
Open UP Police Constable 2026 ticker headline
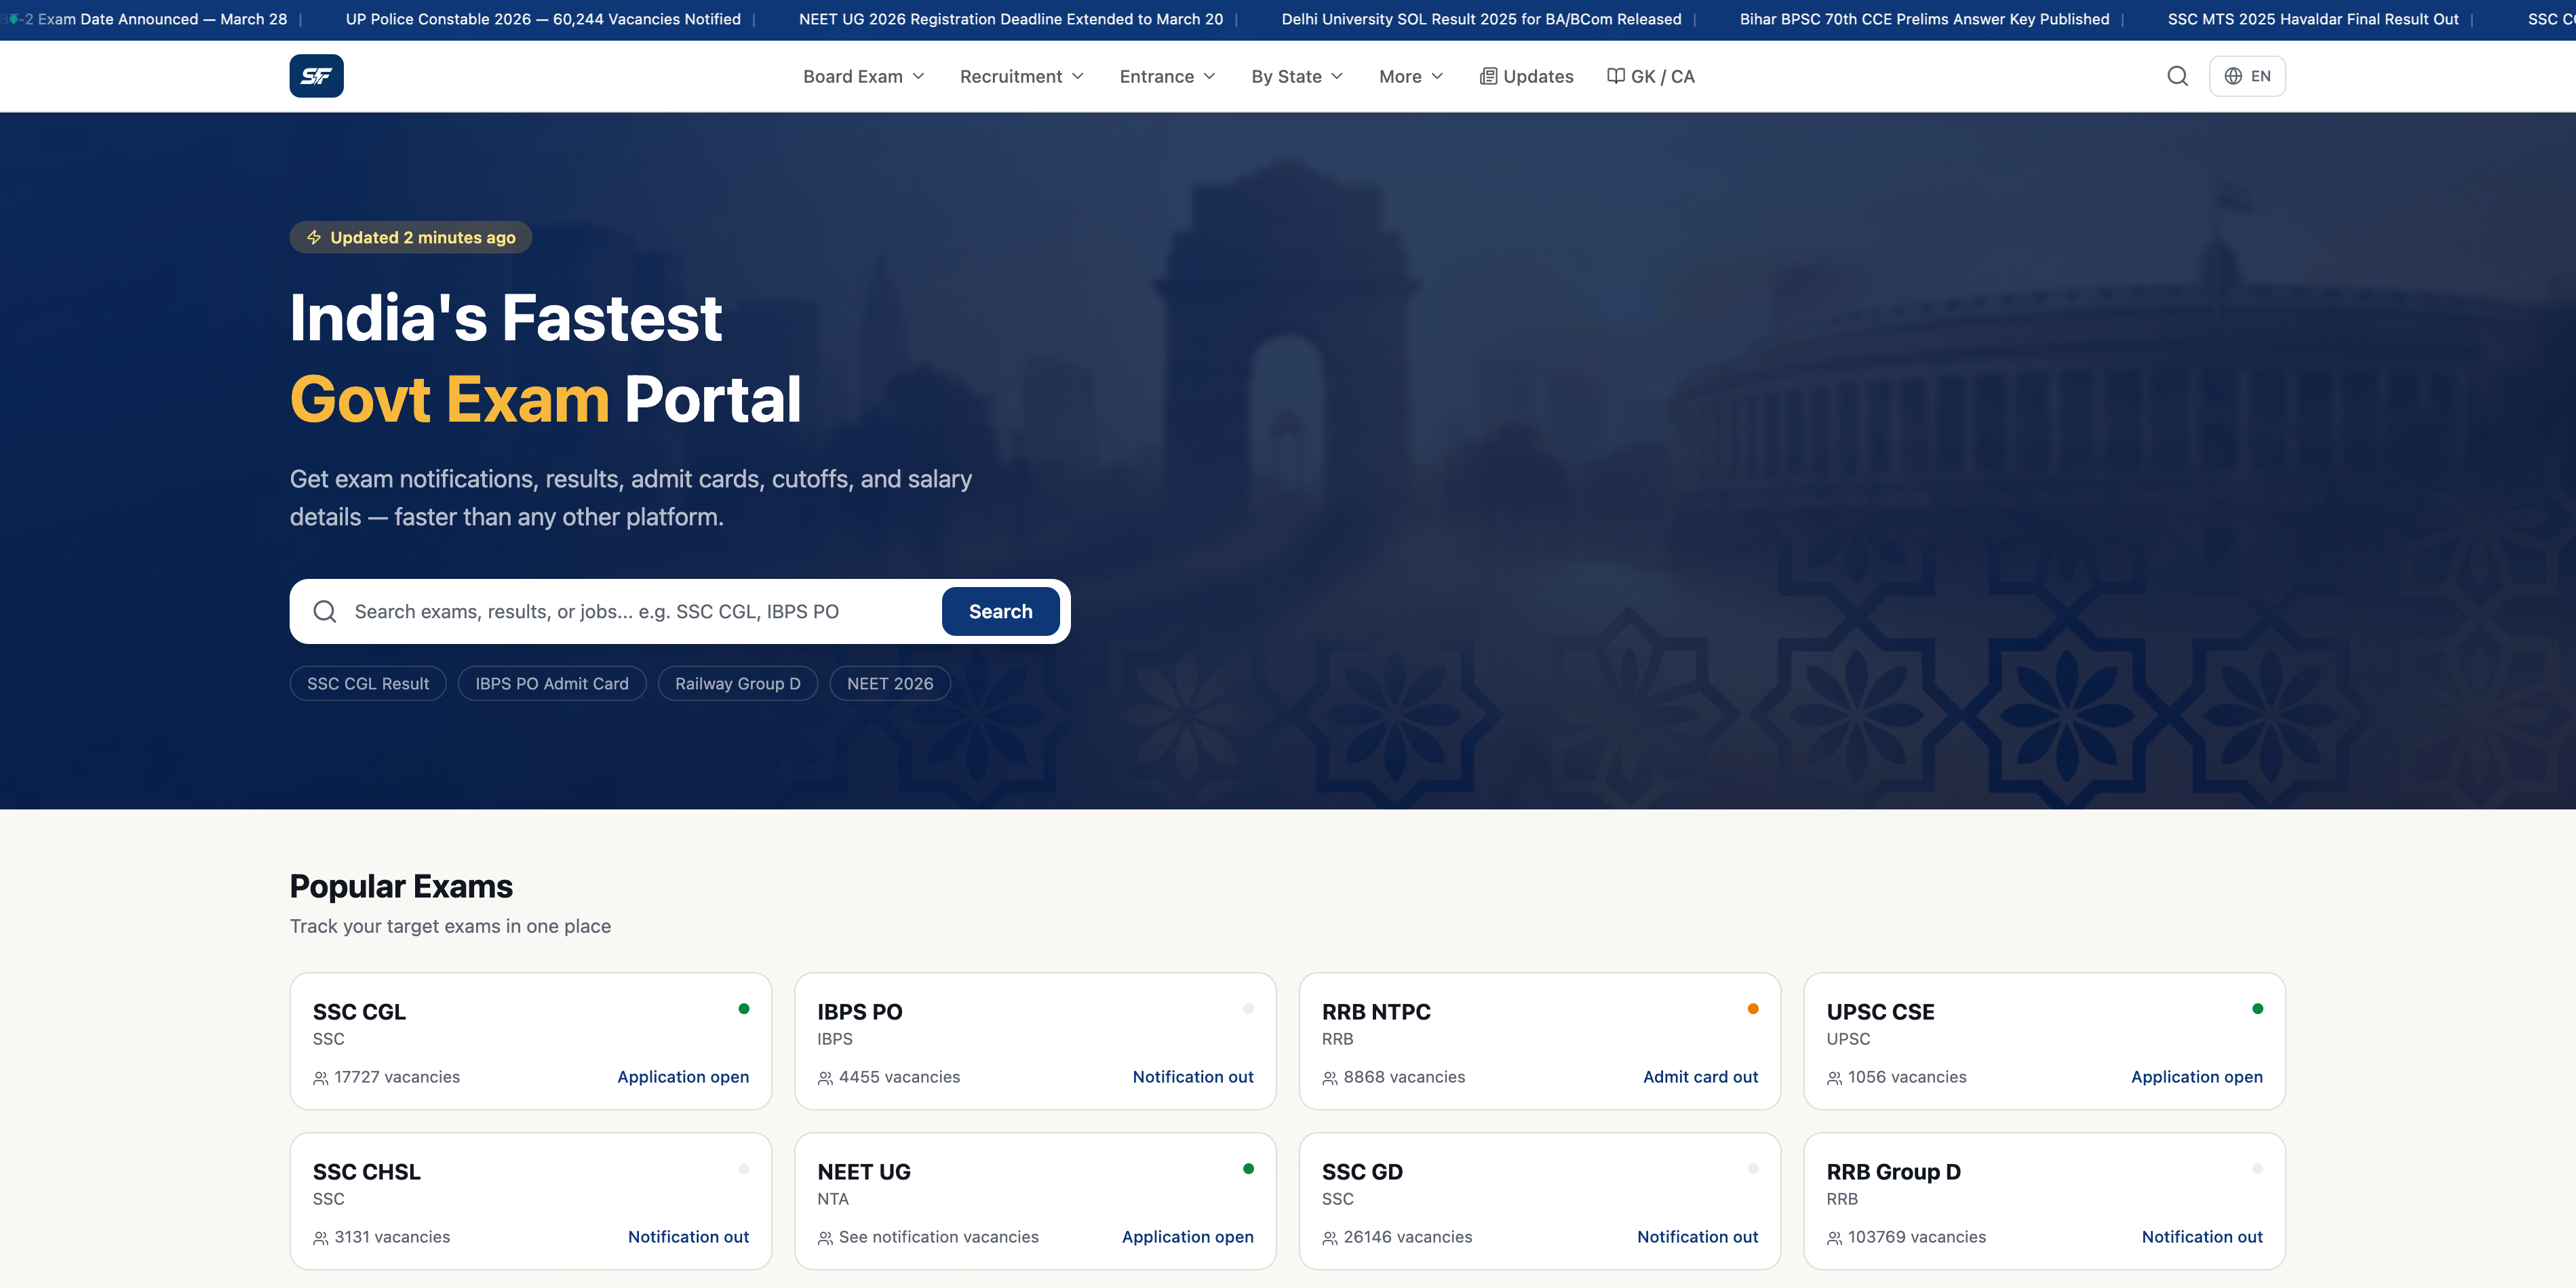[x=543, y=19]
